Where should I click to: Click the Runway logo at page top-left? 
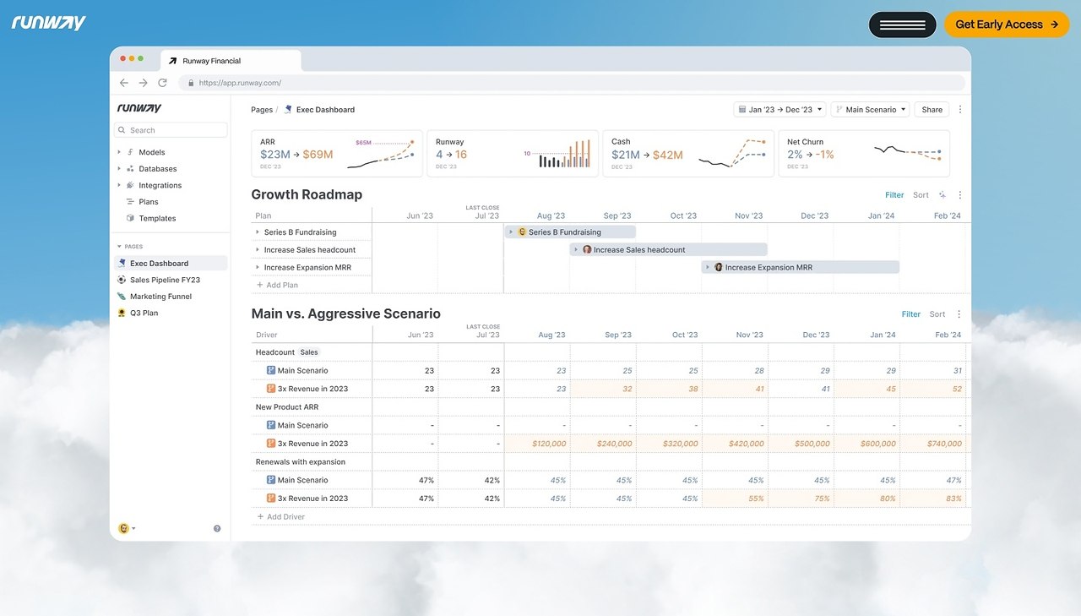click(x=49, y=23)
